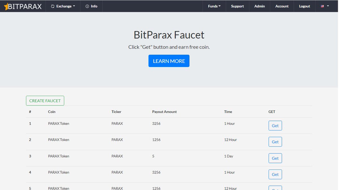The width and height of the screenshot is (339, 190).
Task: Click the CREATE FAUCET button
Action: pyautogui.click(x=45, y=101)
